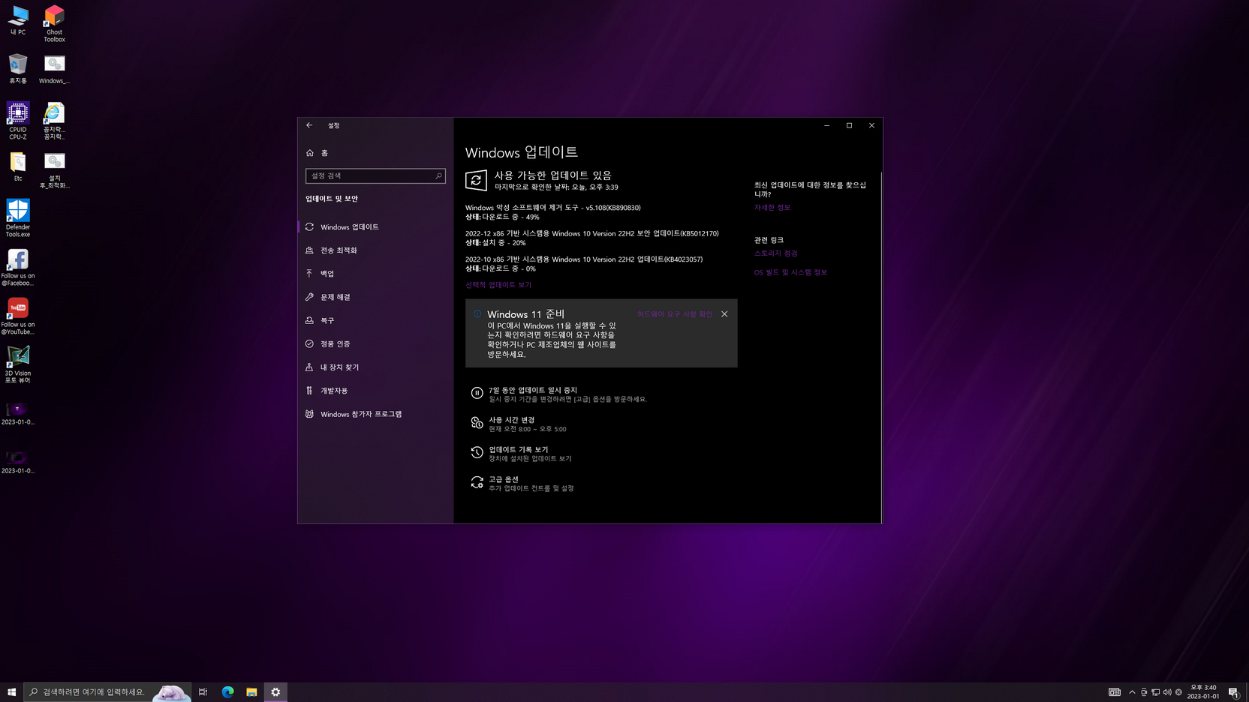Select CPUID CPU-Z desktop icon

(18, 121)
